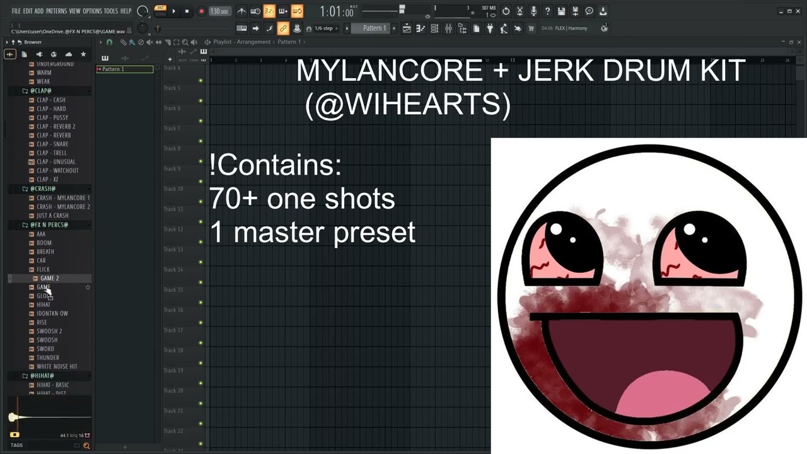Toggle blend recording overdub button
This screenshot has width=807, height=454.
283,11
